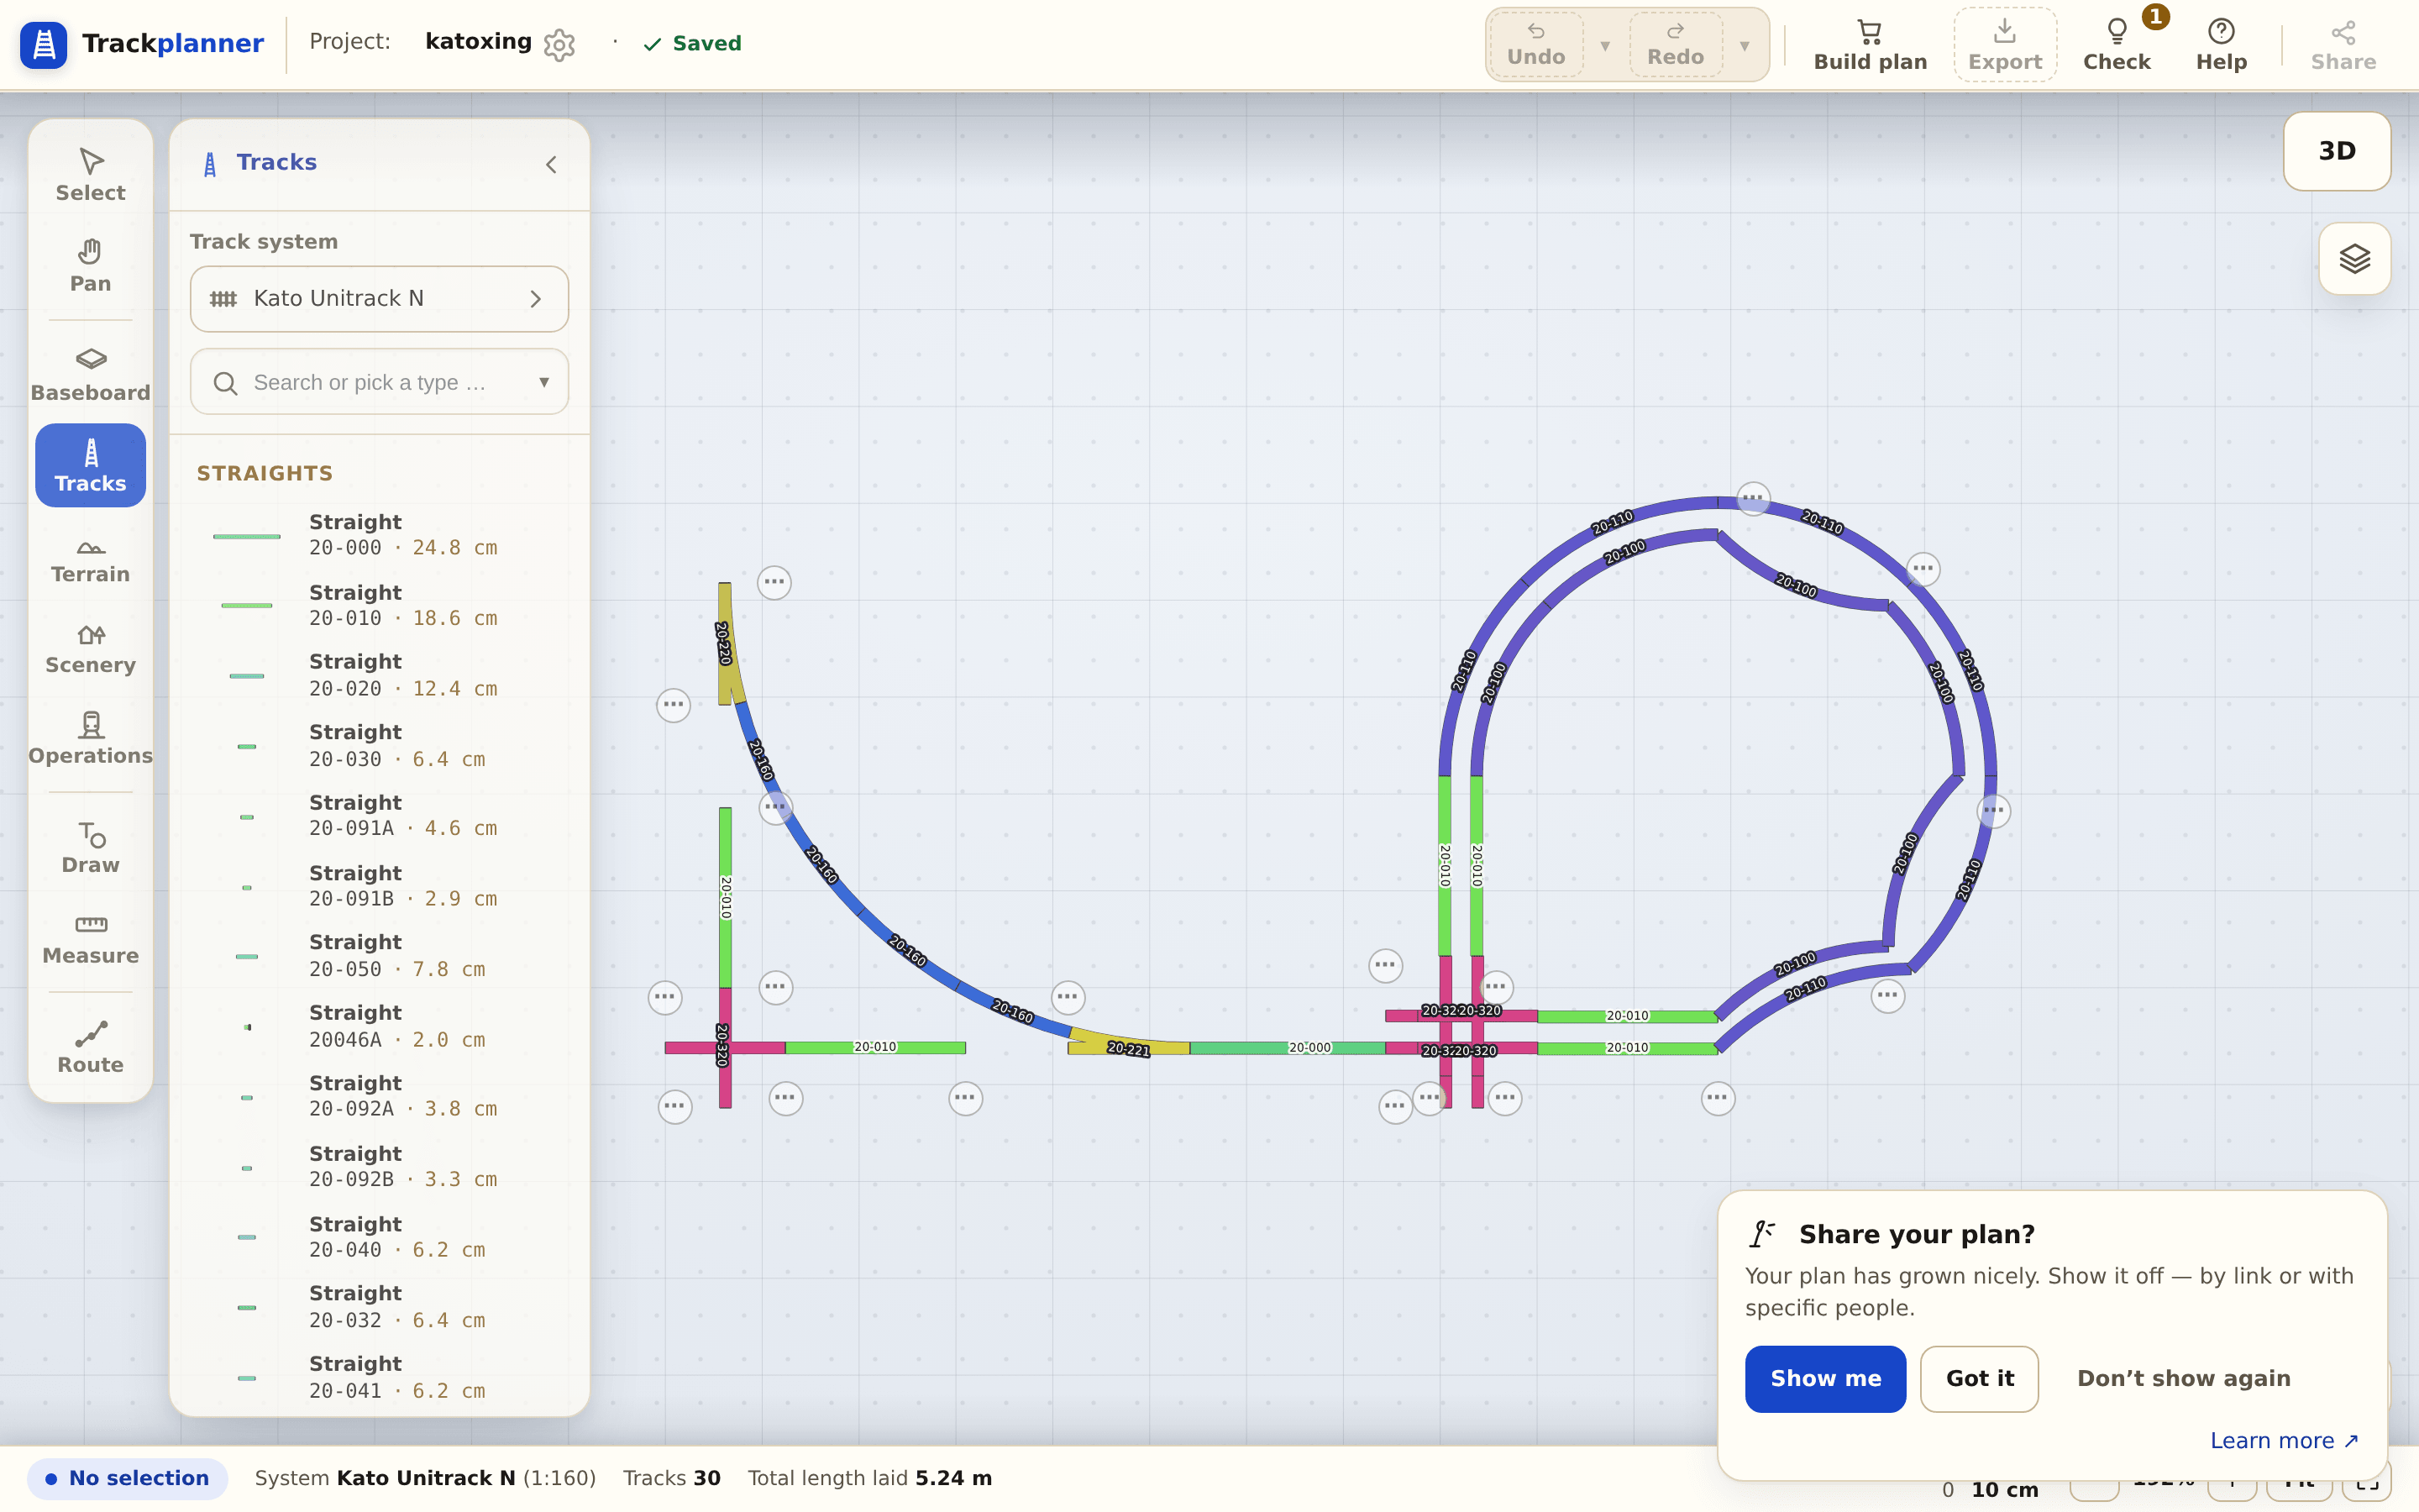Click Show me in share prompt

1825,1379
